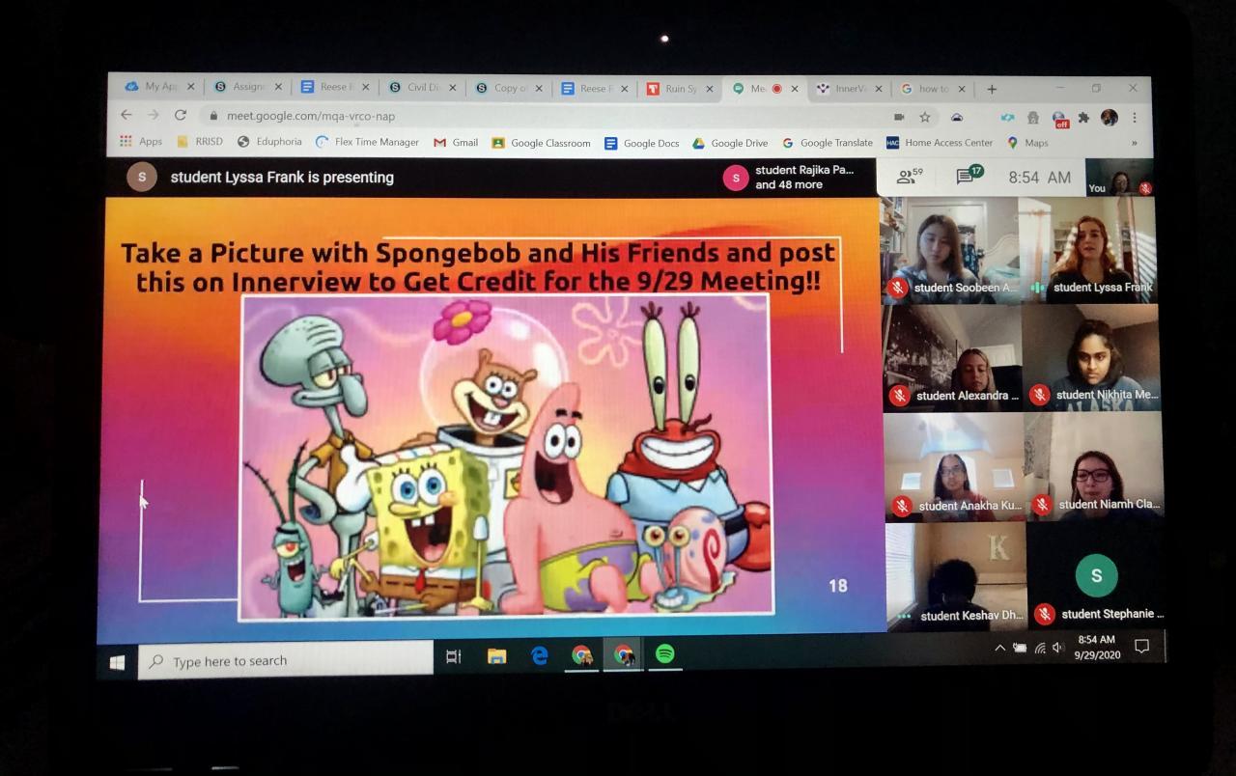Select student Stephanie's avatar tile
This screenshot has height=776, width=1236.
1096,577
